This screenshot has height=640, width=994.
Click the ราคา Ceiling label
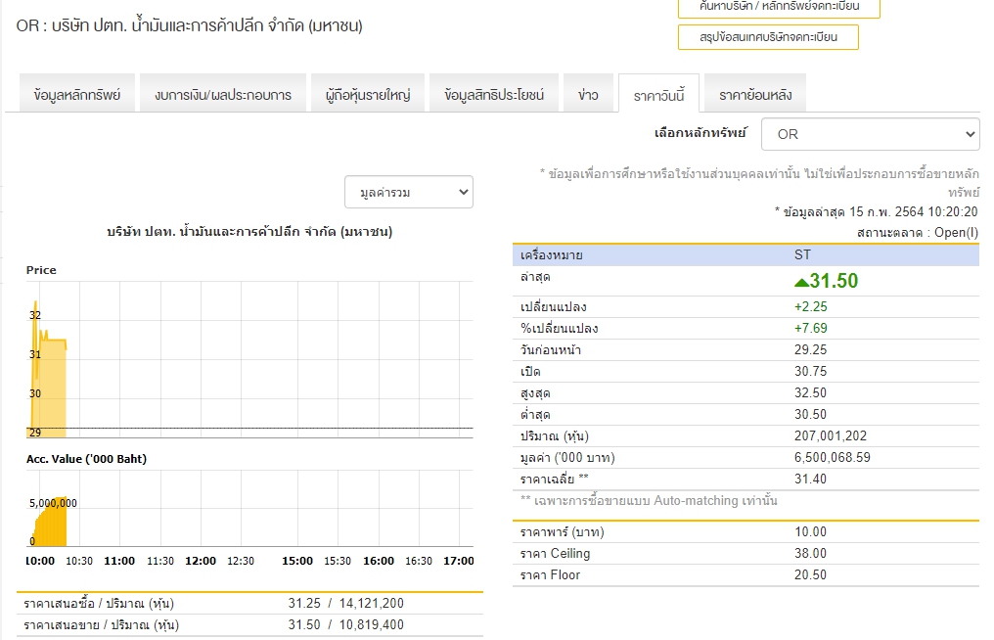tap(556, 553)
